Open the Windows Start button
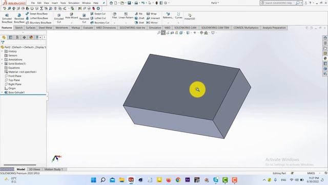328x185 pixels. pos(93,180)
